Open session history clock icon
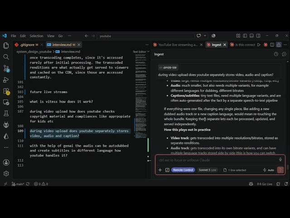Viewport: 290px width, 218px height. click(x=276, y=54)
